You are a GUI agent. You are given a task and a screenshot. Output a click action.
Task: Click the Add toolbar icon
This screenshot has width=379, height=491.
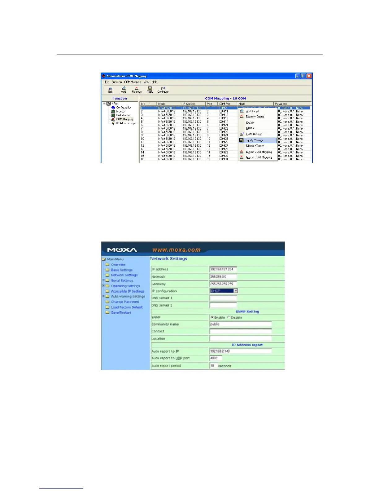[x=124, y=88]
